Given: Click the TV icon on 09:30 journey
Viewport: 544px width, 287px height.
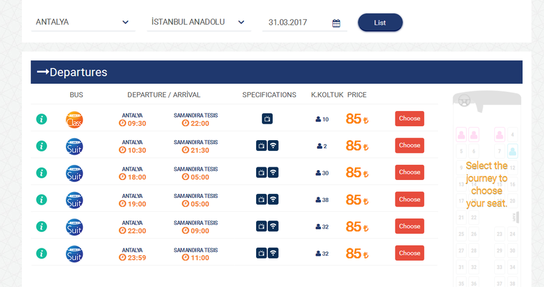Looking at the screenshot, I should [x=267, y=119].
